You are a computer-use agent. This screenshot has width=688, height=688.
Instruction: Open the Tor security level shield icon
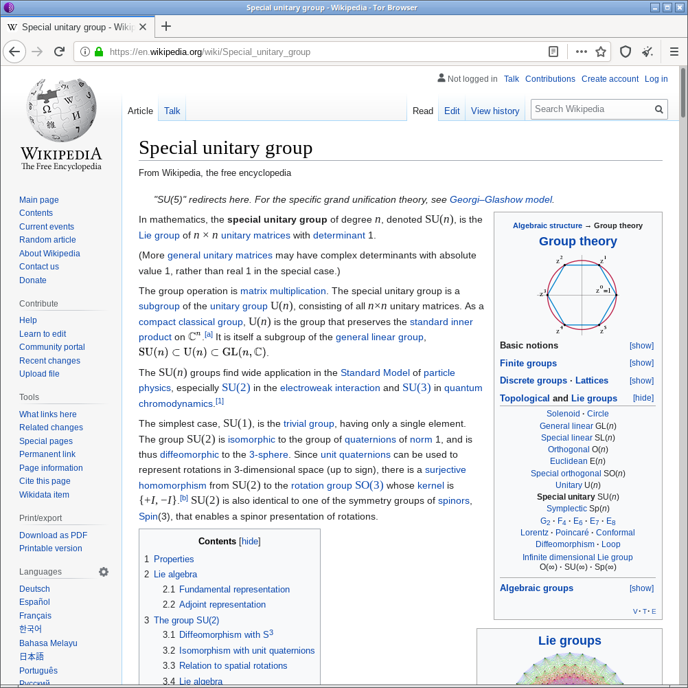(x=626, y=52)
